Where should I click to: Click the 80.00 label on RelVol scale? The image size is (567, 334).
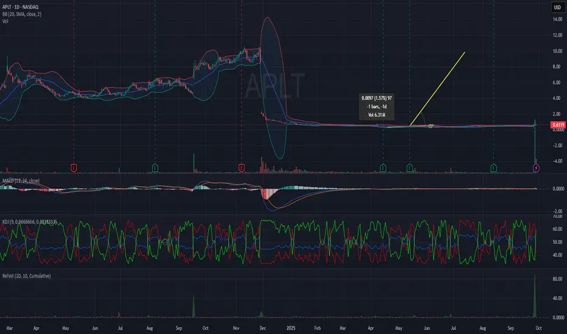[x=557, y=279]
